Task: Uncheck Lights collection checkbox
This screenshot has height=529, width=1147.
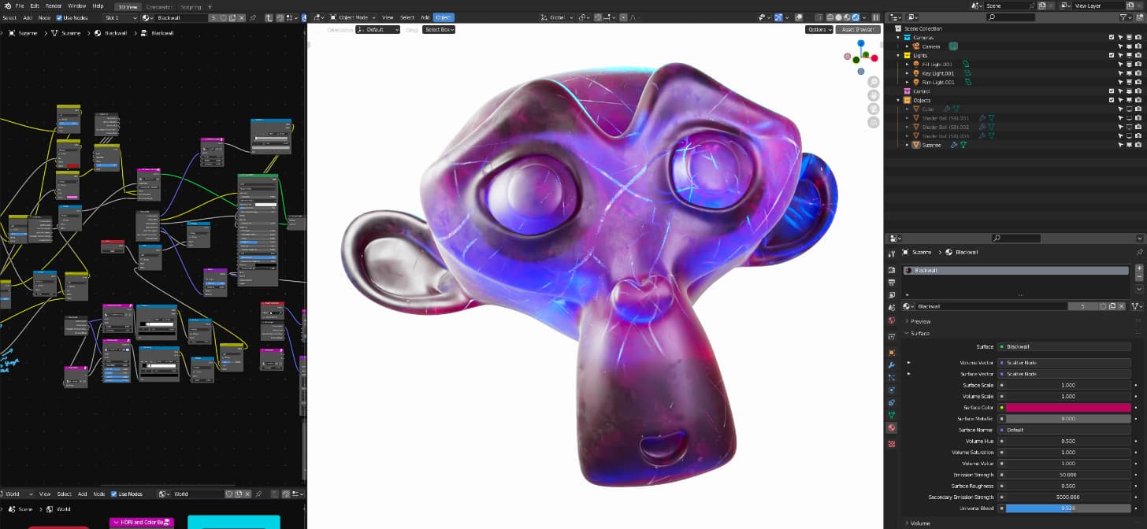Action: pos(1112,55)
